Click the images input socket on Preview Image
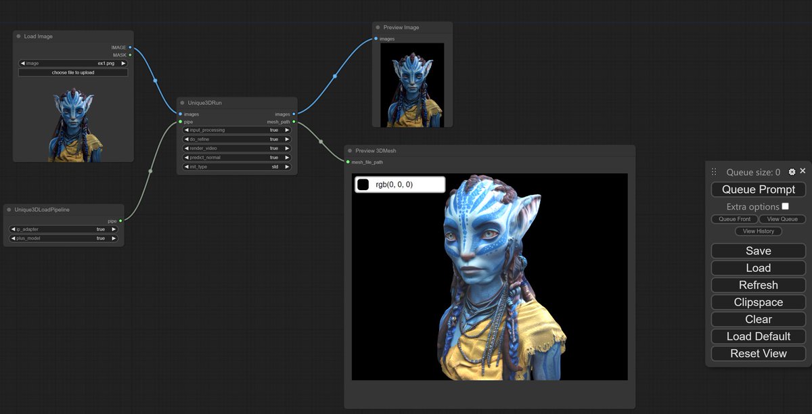The height and width of the screenshot is (414, 812). tap(376, 39)
